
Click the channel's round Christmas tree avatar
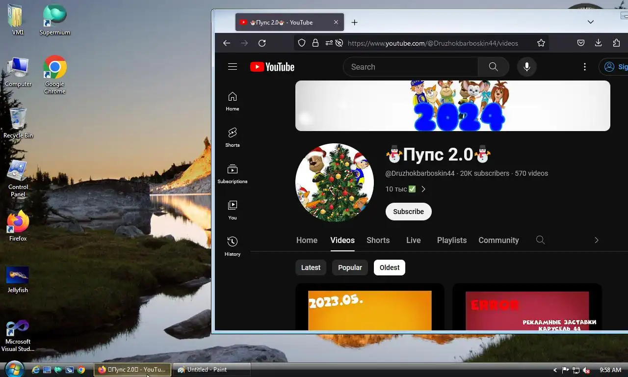(335, 183)
